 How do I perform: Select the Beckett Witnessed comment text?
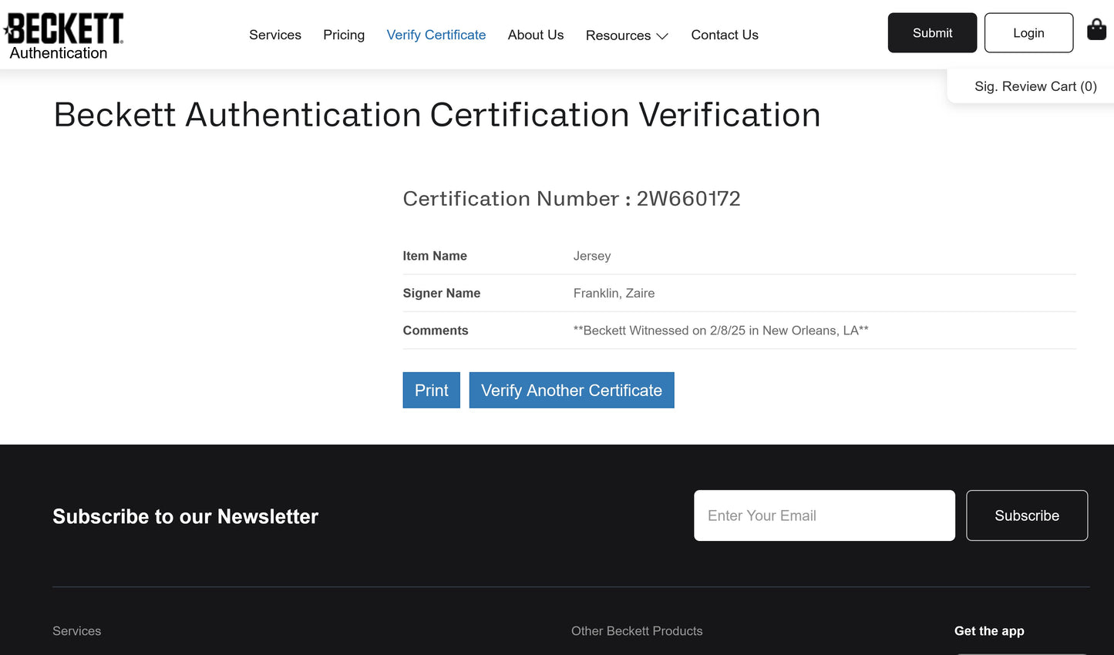click(x=721, y=331)
